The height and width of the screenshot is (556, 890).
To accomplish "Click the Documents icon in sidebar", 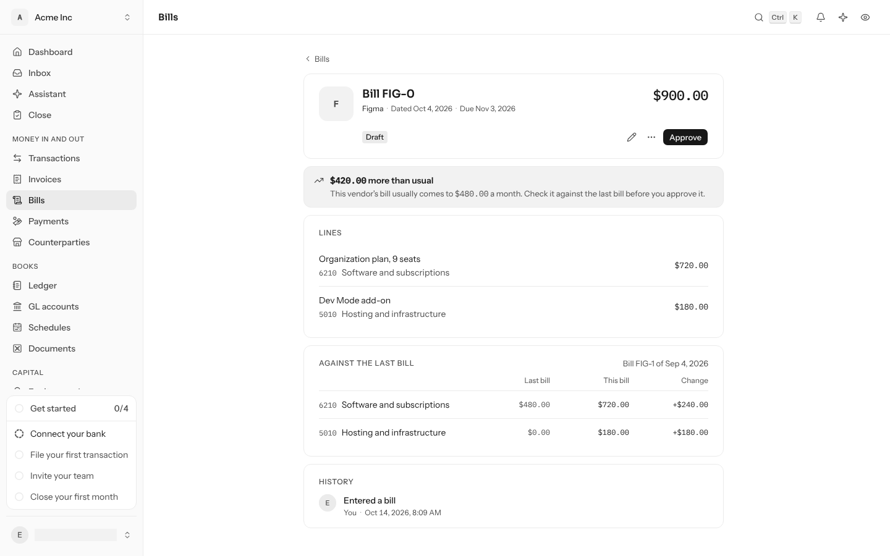I will 17,348.
